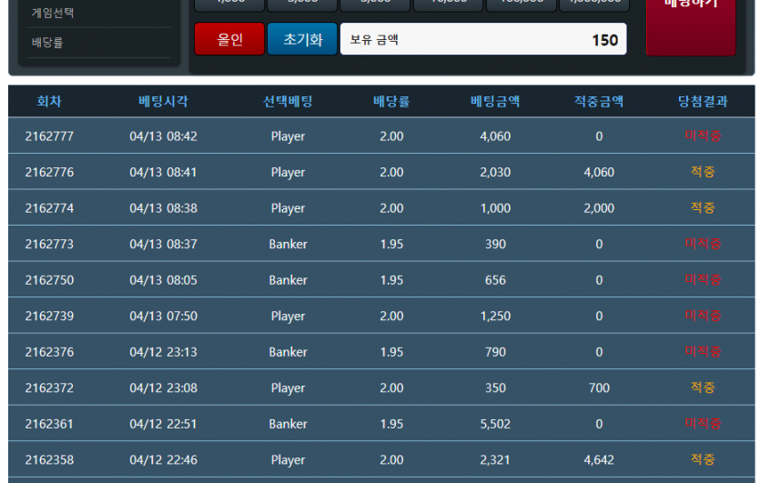Click the 회차 column header
760x483 pixels.
[x=49, y=101]
